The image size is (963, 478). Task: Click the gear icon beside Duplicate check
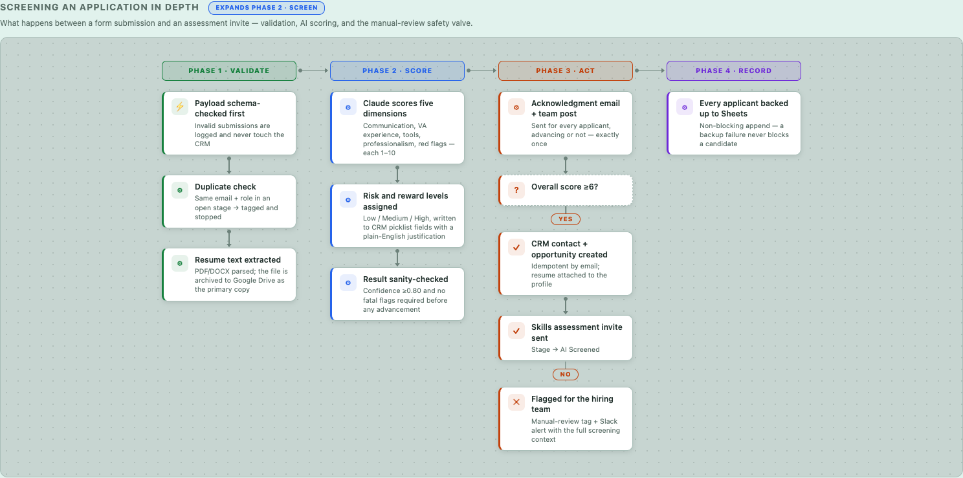click(180, 191)
